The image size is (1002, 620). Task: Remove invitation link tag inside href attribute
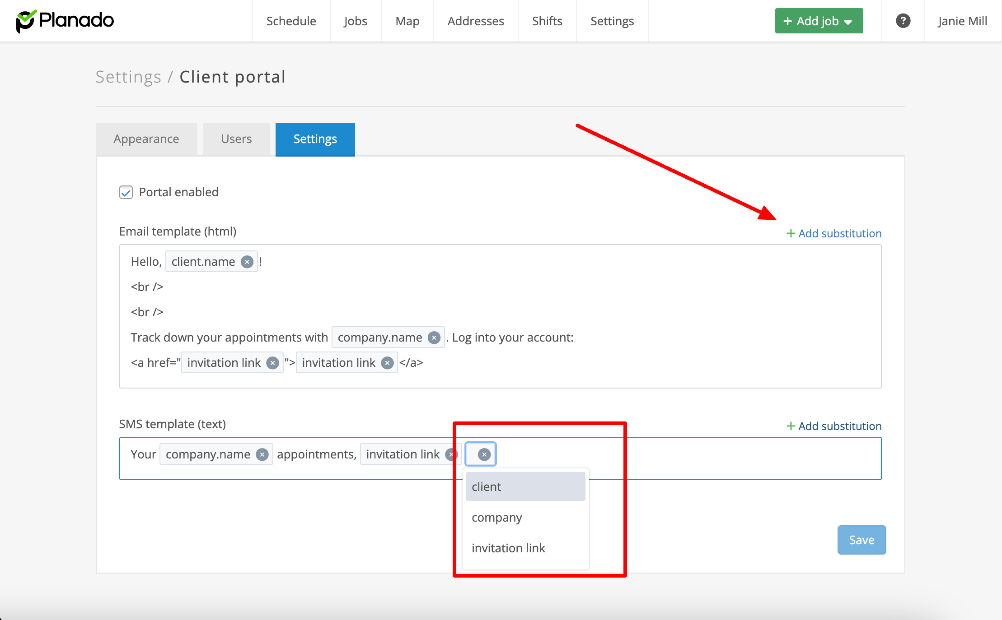272,363
